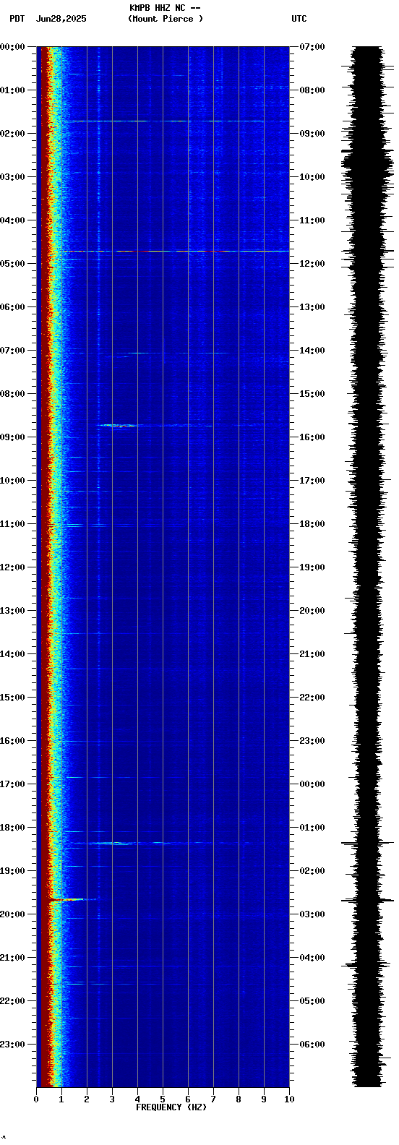Click PDT time label '12:00'
The width and height of the screenshot is (399, 1145).
[12, 567]
